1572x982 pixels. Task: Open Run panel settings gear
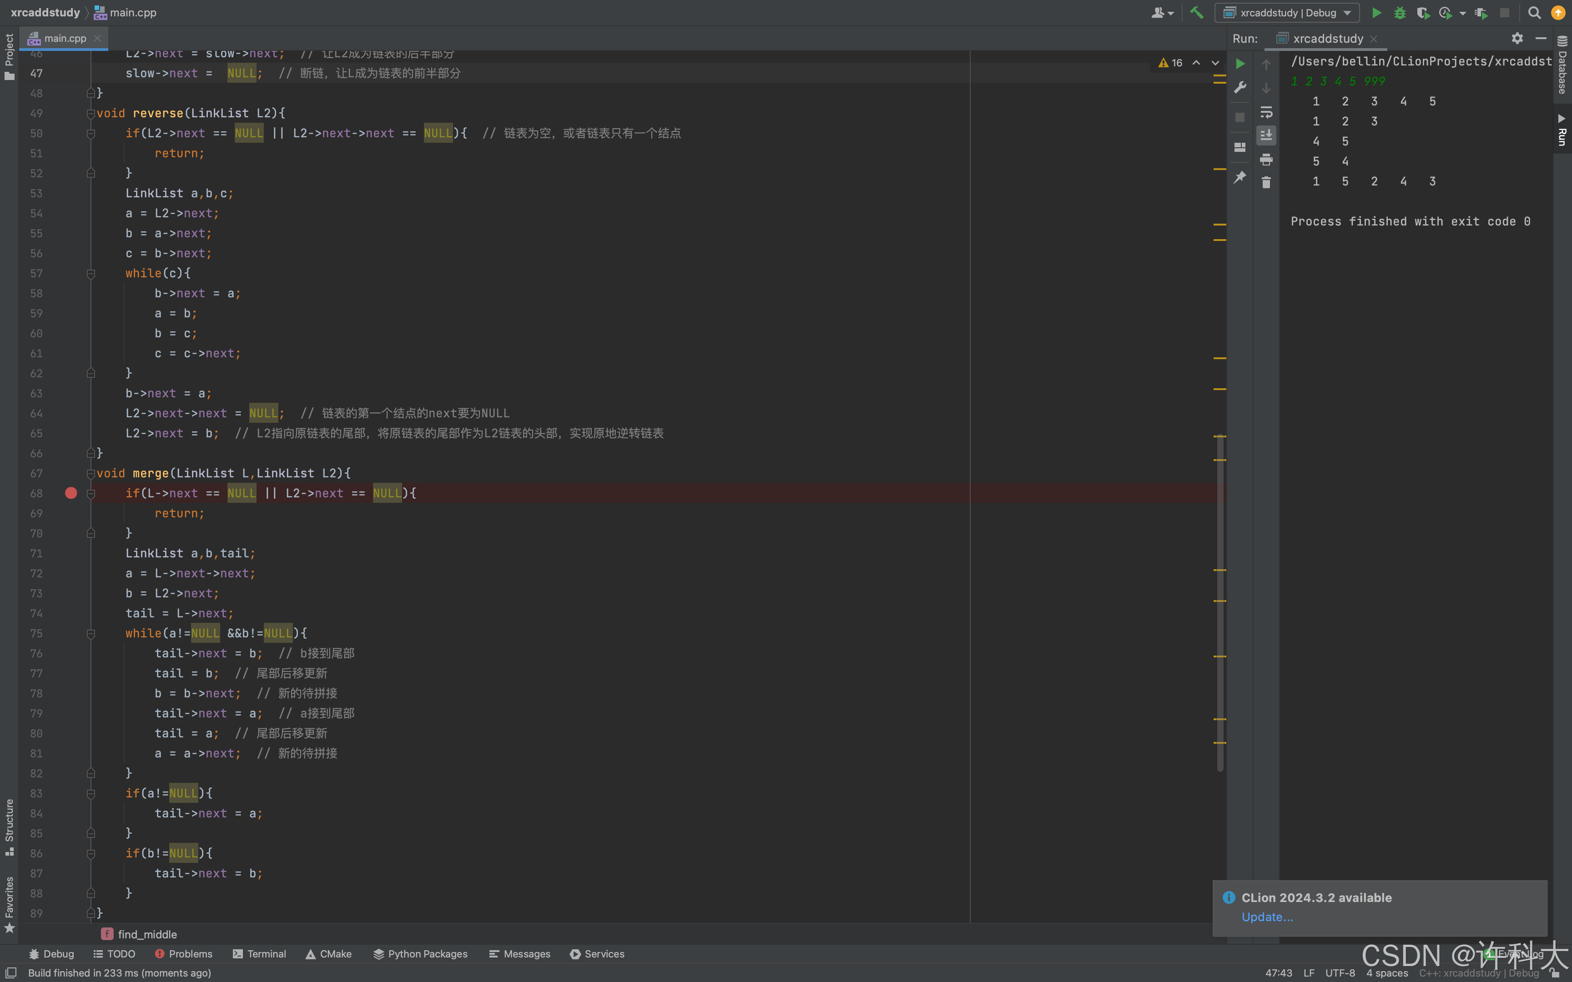(x=1517, y=38)
